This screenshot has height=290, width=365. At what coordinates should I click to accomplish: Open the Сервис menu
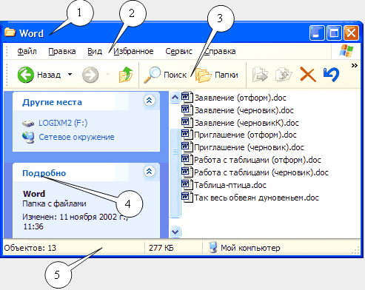(178, 51)
